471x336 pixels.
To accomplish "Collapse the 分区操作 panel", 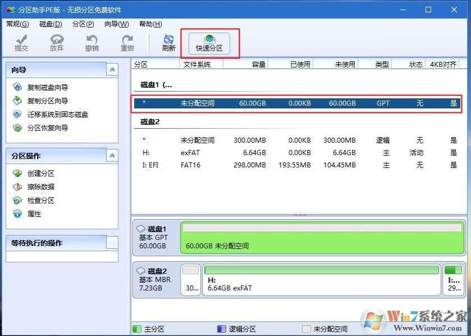I will 112,156.
